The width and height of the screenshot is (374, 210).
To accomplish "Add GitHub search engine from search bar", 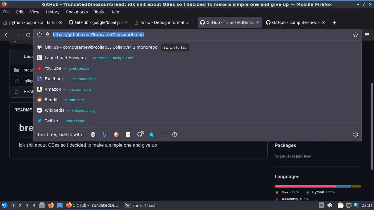I will 140,134.
